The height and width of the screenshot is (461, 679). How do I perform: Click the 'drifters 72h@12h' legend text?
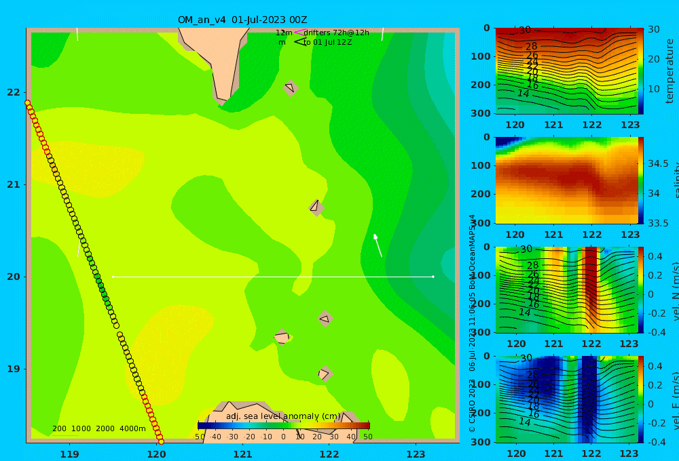337,33
